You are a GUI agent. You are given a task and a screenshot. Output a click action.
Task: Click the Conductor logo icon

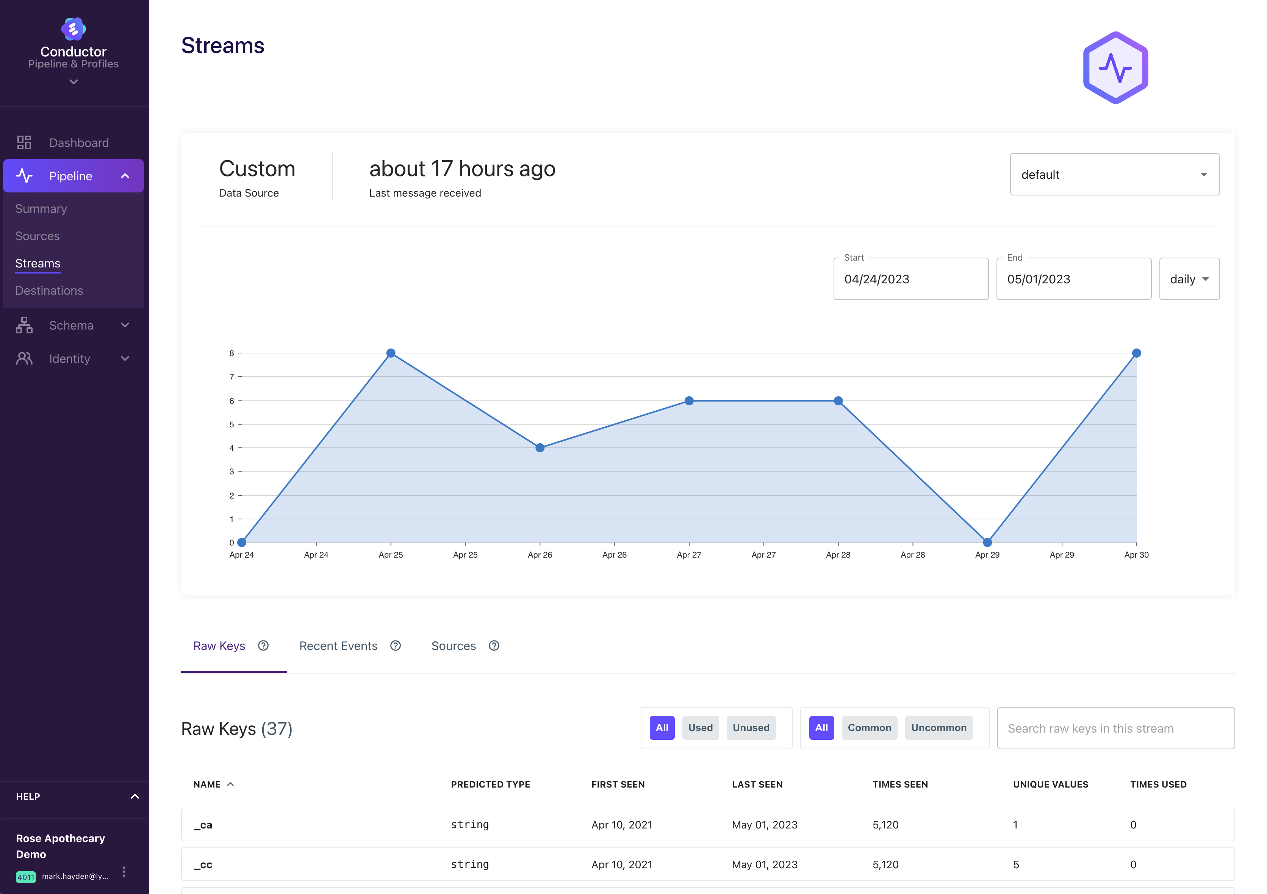click(x=73, y=29)
